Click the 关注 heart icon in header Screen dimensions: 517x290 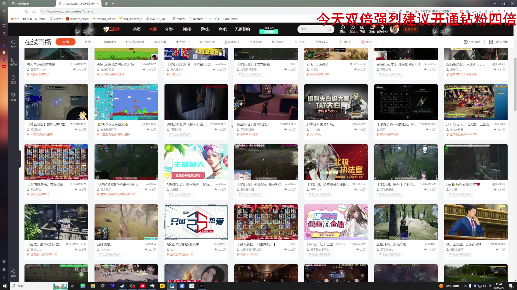click(x=352, y=28)
